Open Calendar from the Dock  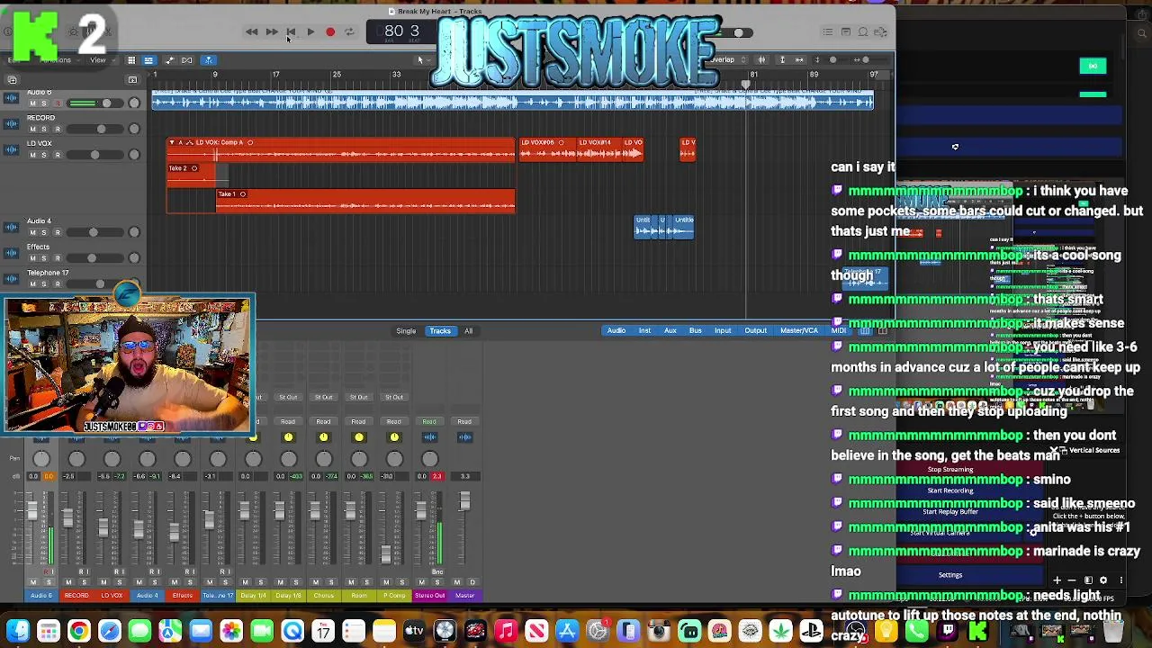click(323, 631)
